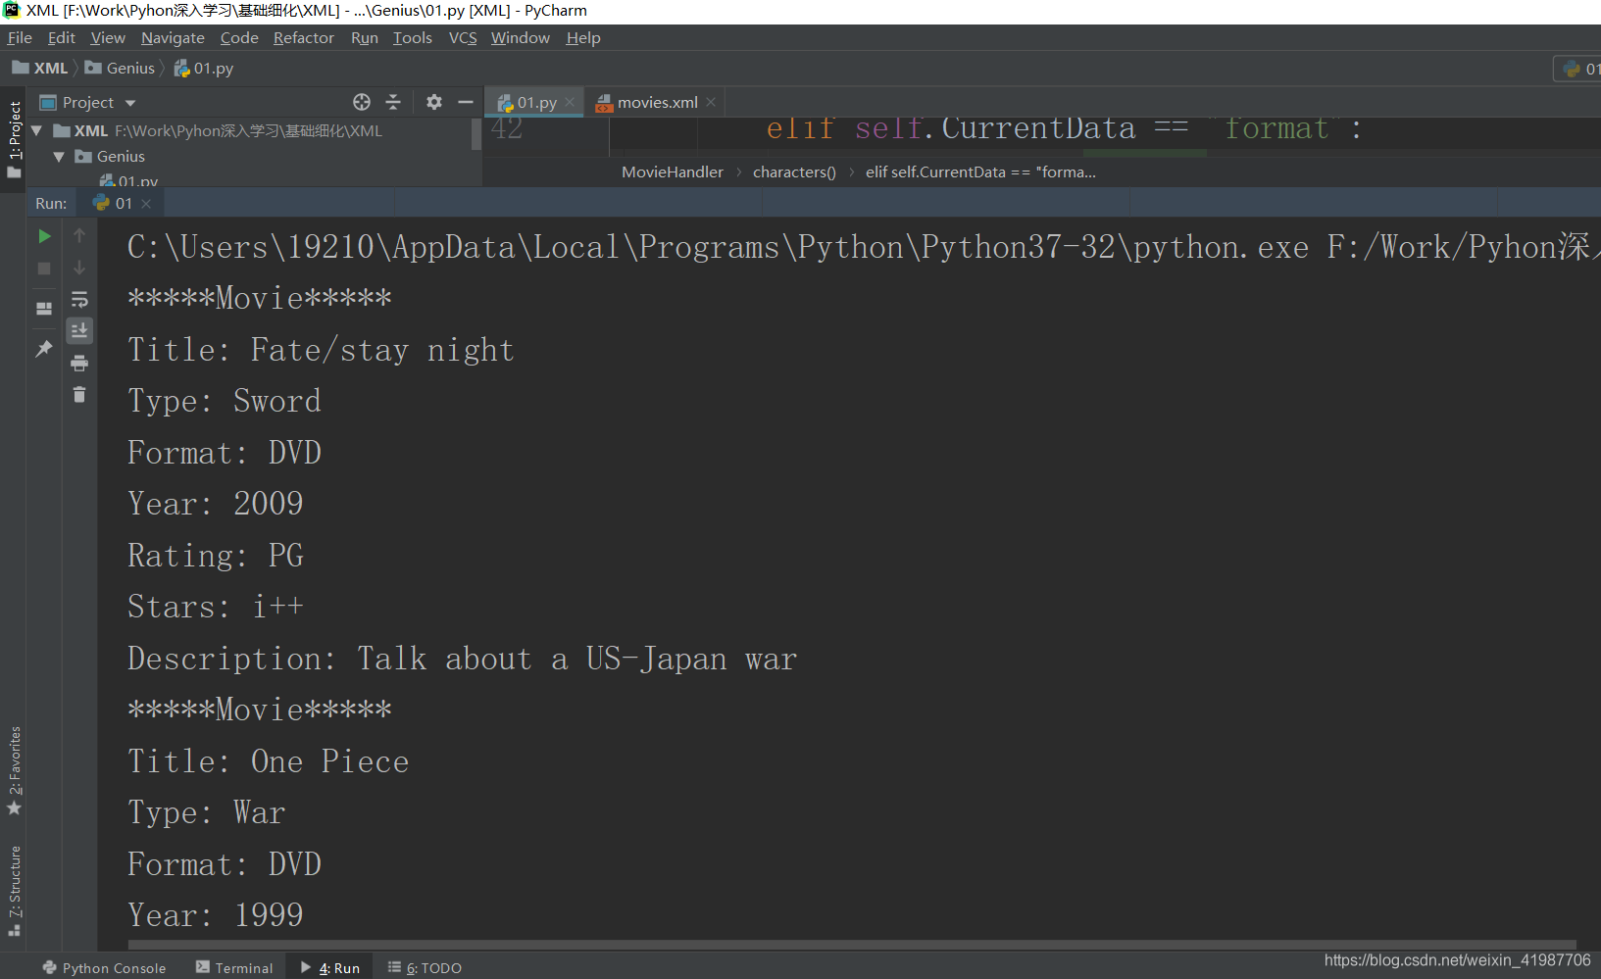Stop the running Python process
1601x979 pixels.
43,269
